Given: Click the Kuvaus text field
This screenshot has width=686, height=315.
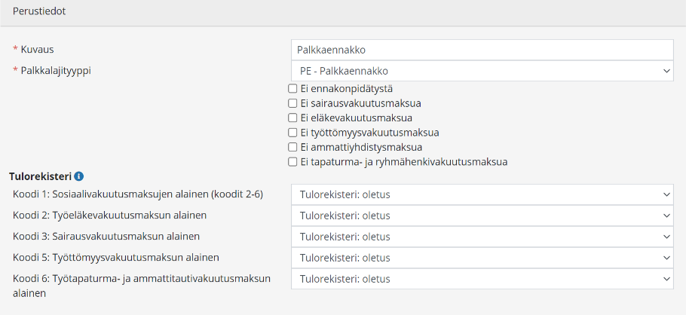Looking at the screenshot, I should pyautogui.click(x=482, y=50).
